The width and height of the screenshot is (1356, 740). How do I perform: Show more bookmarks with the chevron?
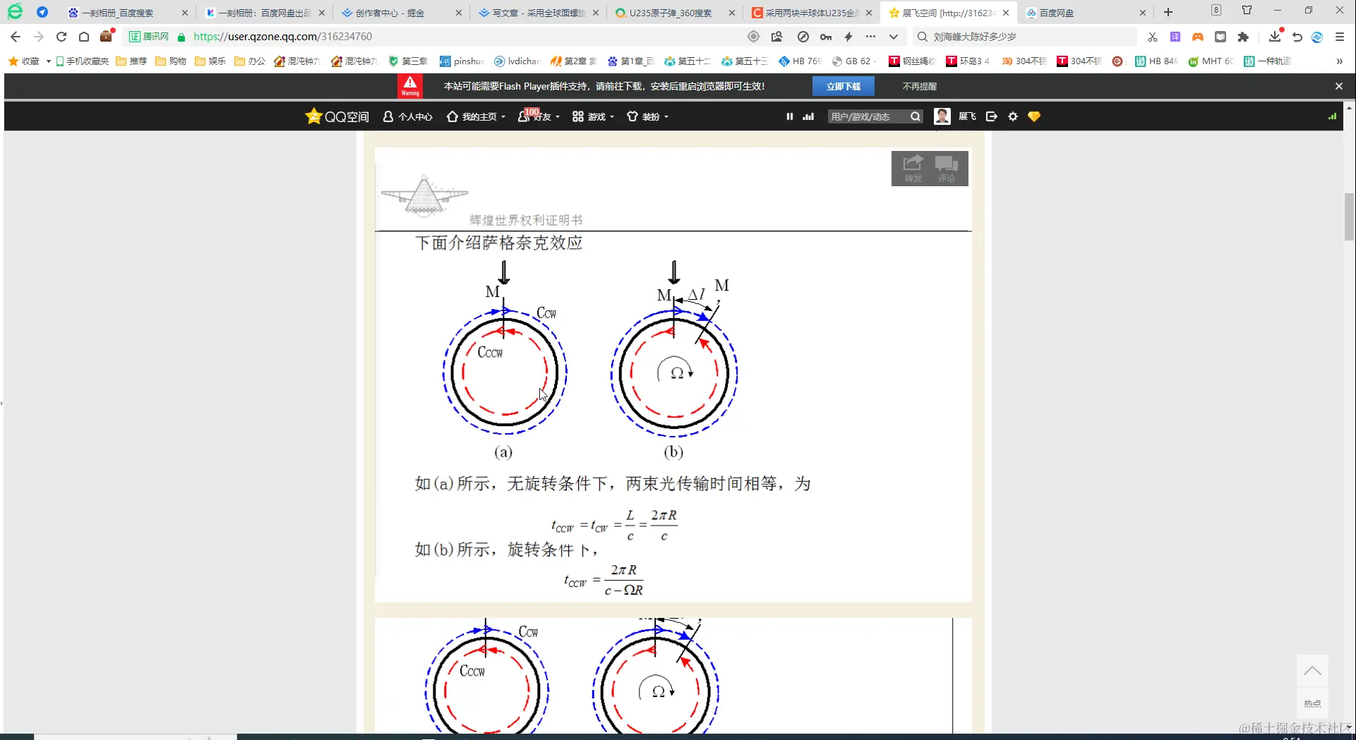1339,61
